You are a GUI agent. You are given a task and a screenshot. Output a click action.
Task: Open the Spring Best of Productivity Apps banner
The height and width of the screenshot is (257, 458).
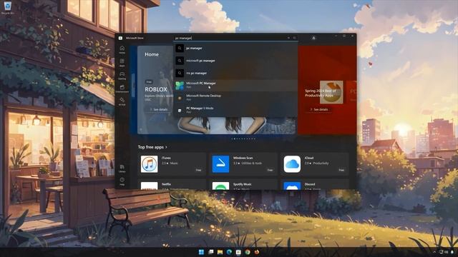click(x=327, y=90)
